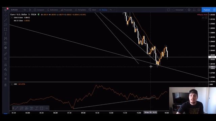
Task: Click the Replay Mode status text
Action: [202, 14]
